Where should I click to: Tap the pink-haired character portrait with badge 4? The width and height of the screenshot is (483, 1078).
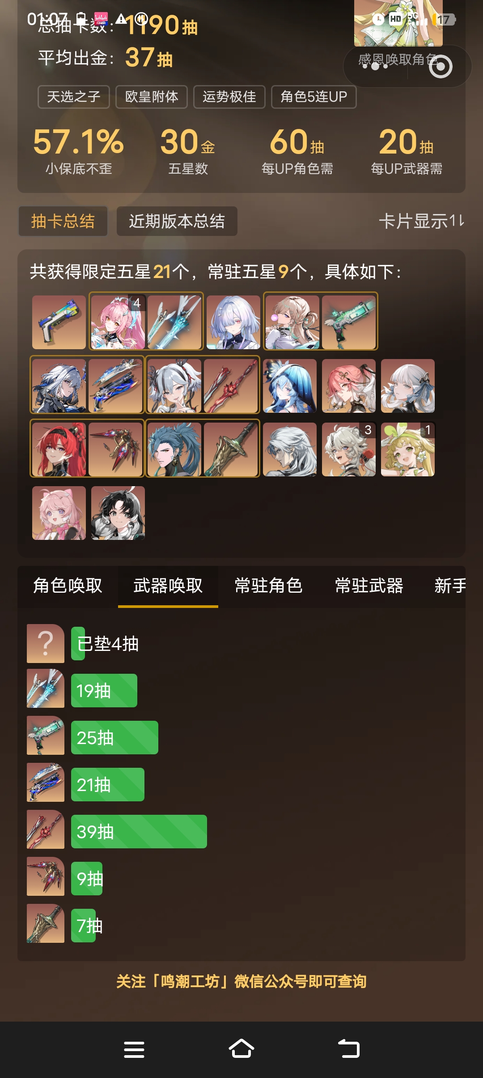point(118,322)
